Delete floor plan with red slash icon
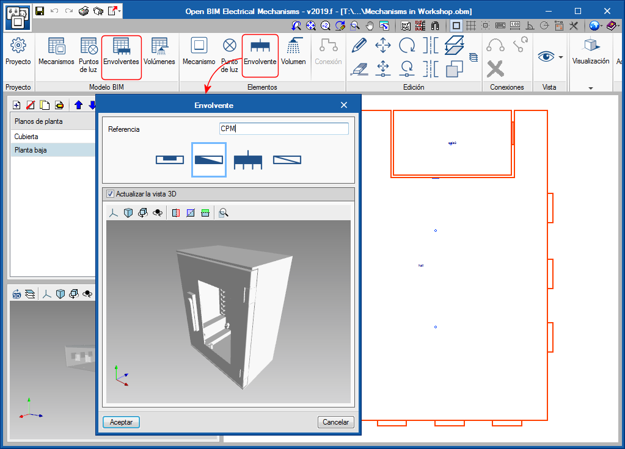Image resolution: width=625 pixels, height=449 pixels. coord(31,105)
